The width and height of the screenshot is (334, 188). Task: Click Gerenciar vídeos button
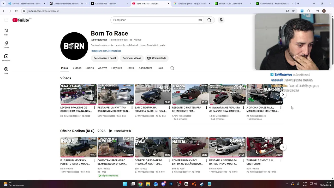132,58
